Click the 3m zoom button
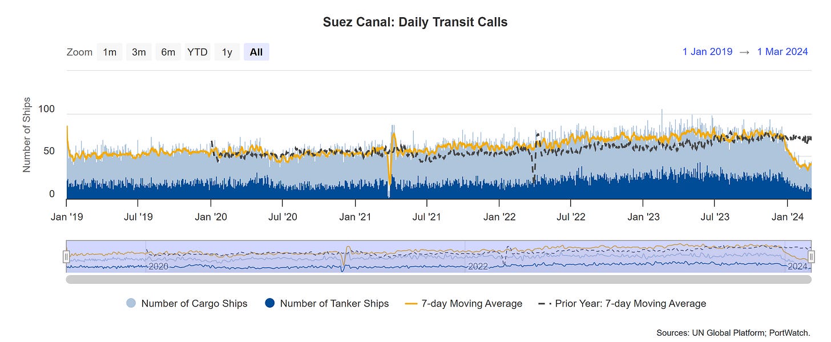 click(139, 51)
